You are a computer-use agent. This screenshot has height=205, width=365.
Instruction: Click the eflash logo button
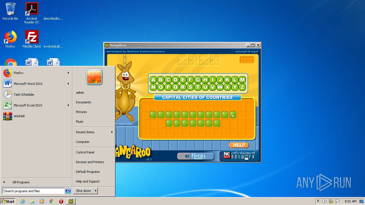click(195, 156)
